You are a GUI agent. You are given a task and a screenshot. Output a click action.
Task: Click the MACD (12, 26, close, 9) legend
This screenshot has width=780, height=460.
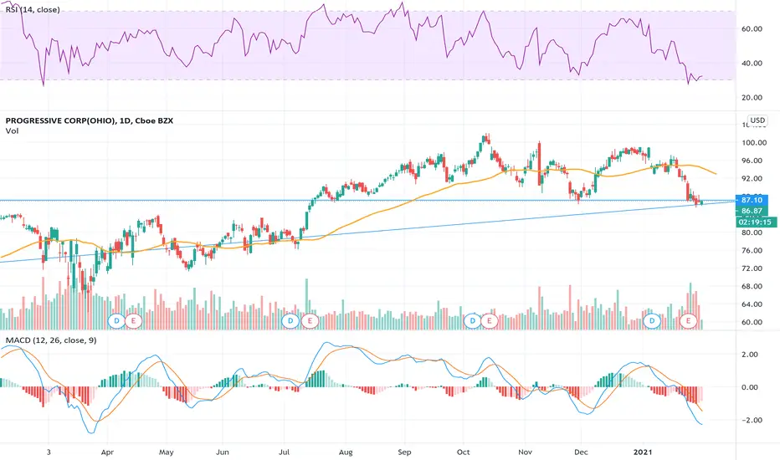tap(51, 340)
